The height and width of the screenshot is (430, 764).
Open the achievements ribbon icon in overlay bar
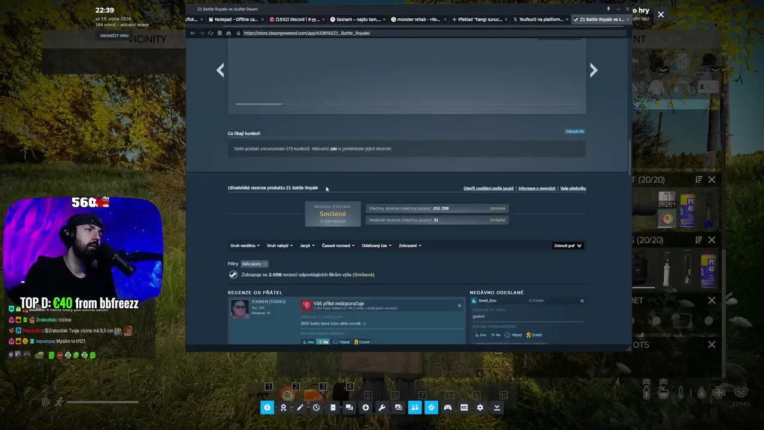pos(284,407)
